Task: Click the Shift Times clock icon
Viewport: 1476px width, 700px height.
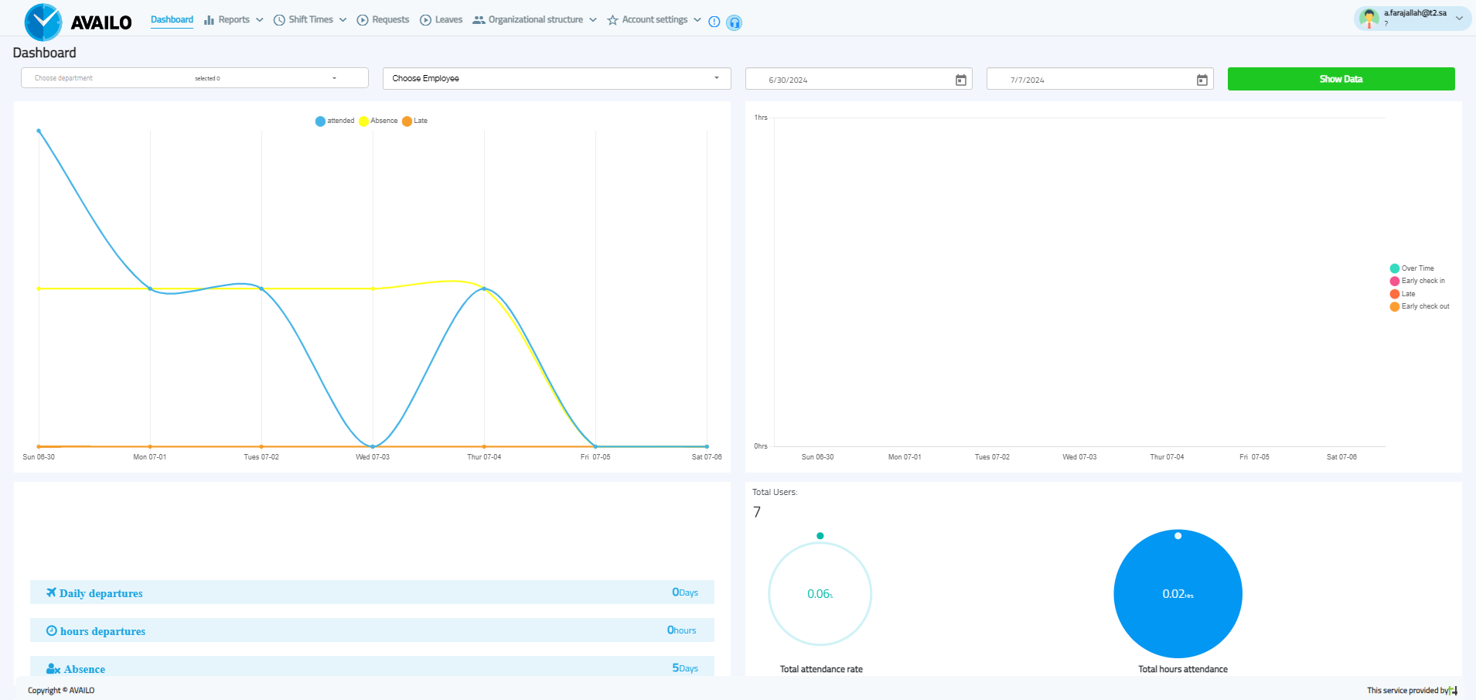Action: click(x=279, y=20)
